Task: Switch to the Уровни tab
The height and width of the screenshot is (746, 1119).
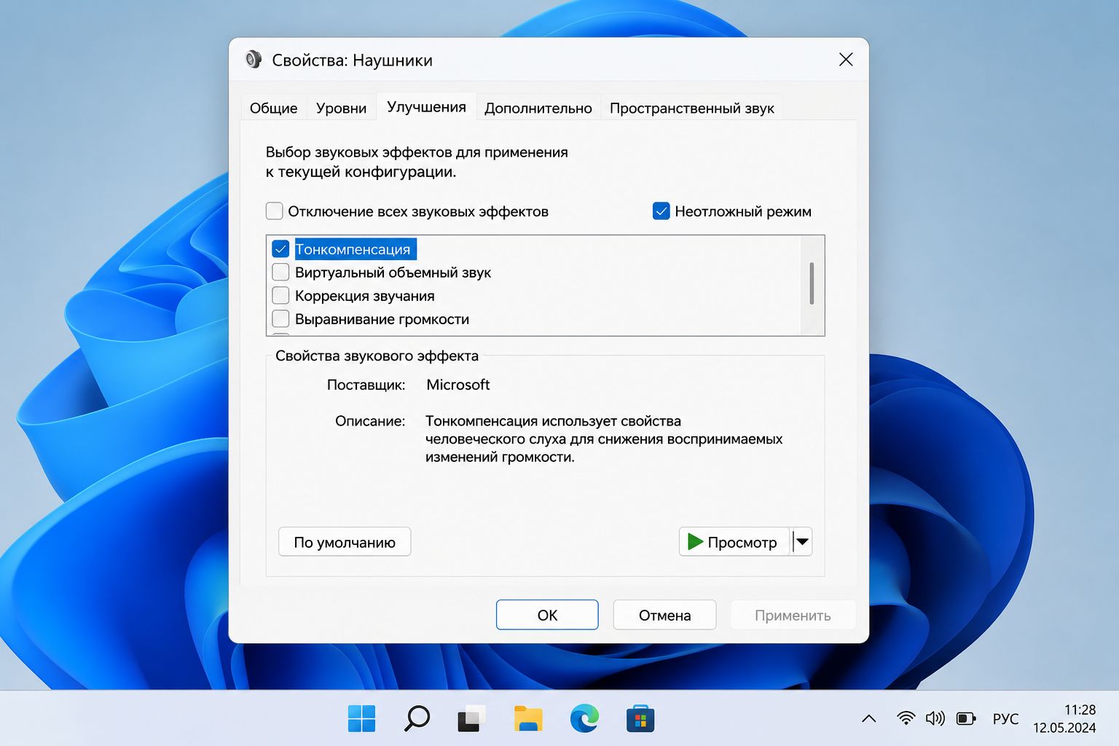Action: click(x=341, y=108)
